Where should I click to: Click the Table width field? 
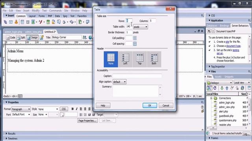[129, 27]
